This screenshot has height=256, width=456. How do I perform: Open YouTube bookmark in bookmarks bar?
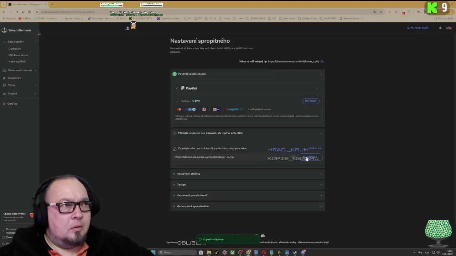[x=25, y=18]
